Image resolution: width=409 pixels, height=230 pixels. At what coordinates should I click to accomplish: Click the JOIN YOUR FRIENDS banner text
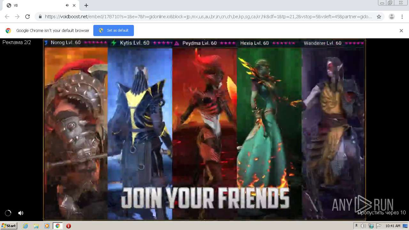pyautogui.click(x=205, y=198)
